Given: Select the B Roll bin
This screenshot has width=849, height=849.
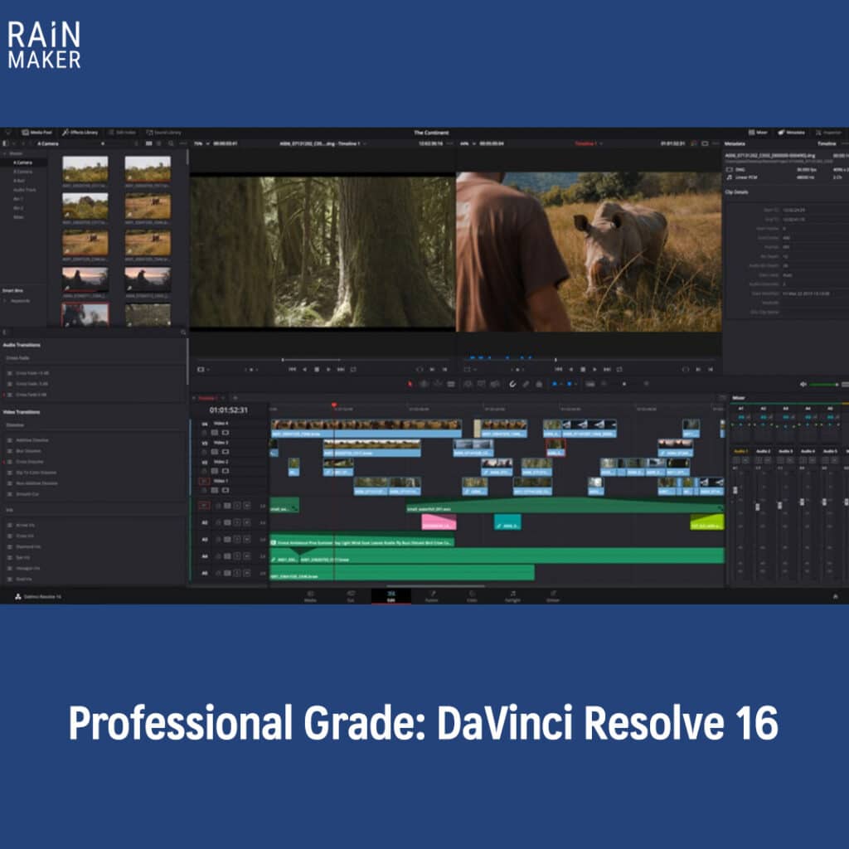Looking at the screenshot, I should (18, 180).
